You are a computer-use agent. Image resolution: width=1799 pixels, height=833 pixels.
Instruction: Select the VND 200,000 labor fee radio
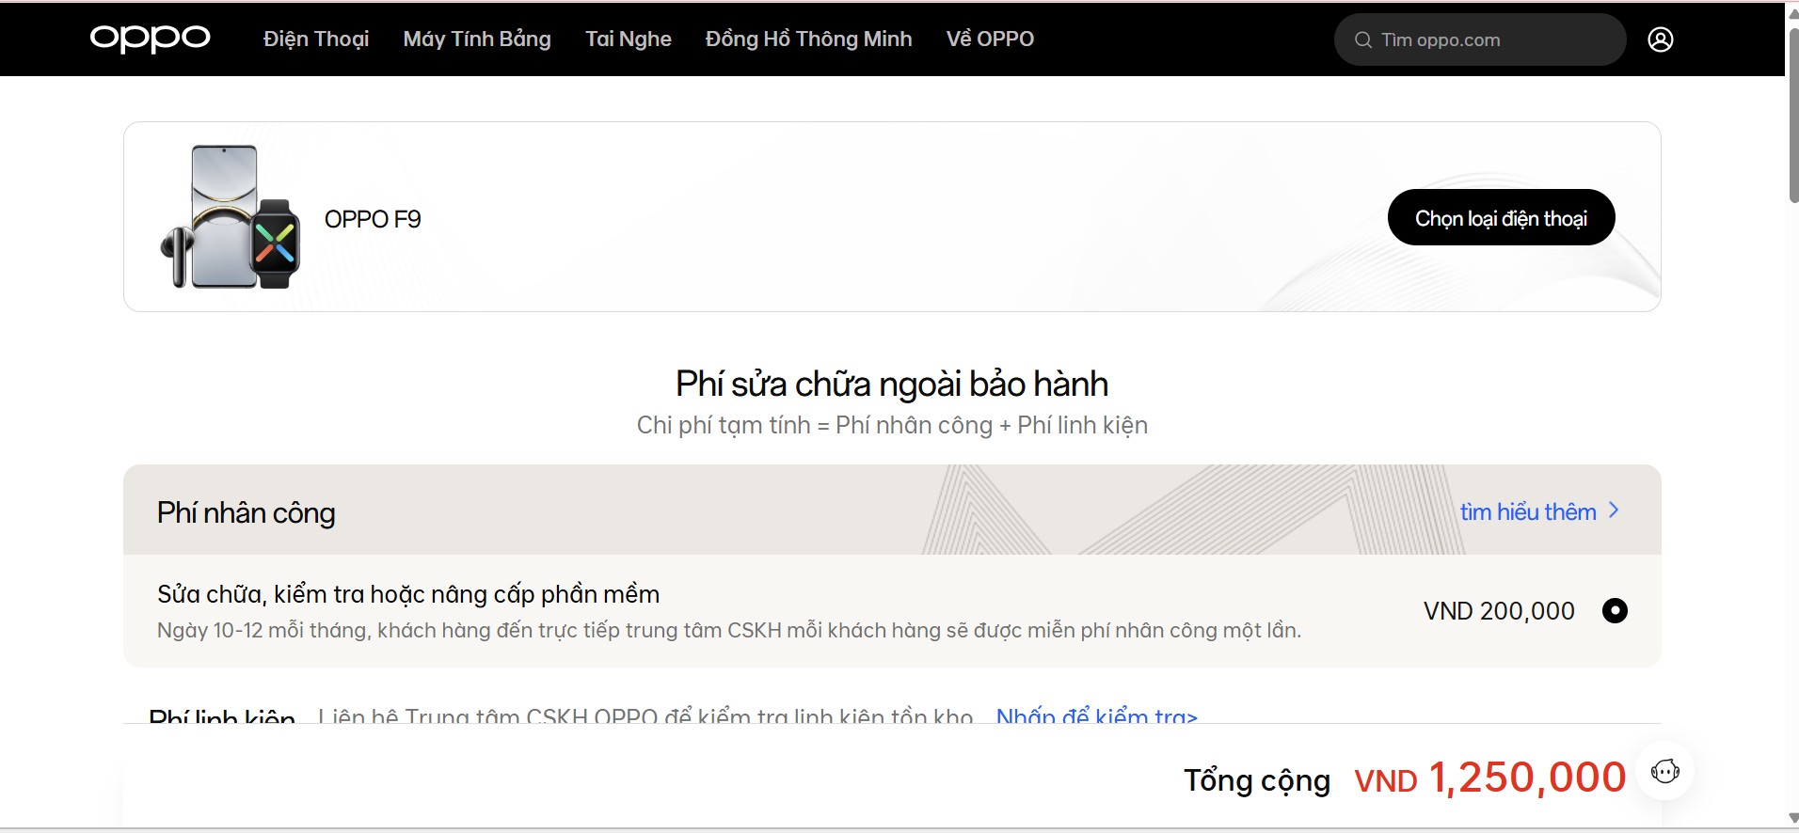pos(1615,611)
